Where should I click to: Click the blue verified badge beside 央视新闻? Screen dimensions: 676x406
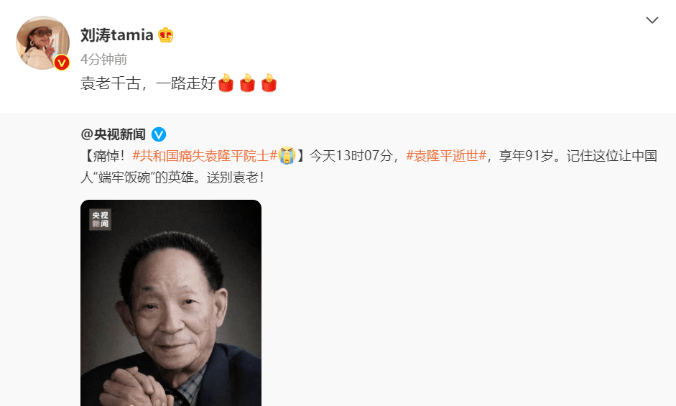point(159,134)
